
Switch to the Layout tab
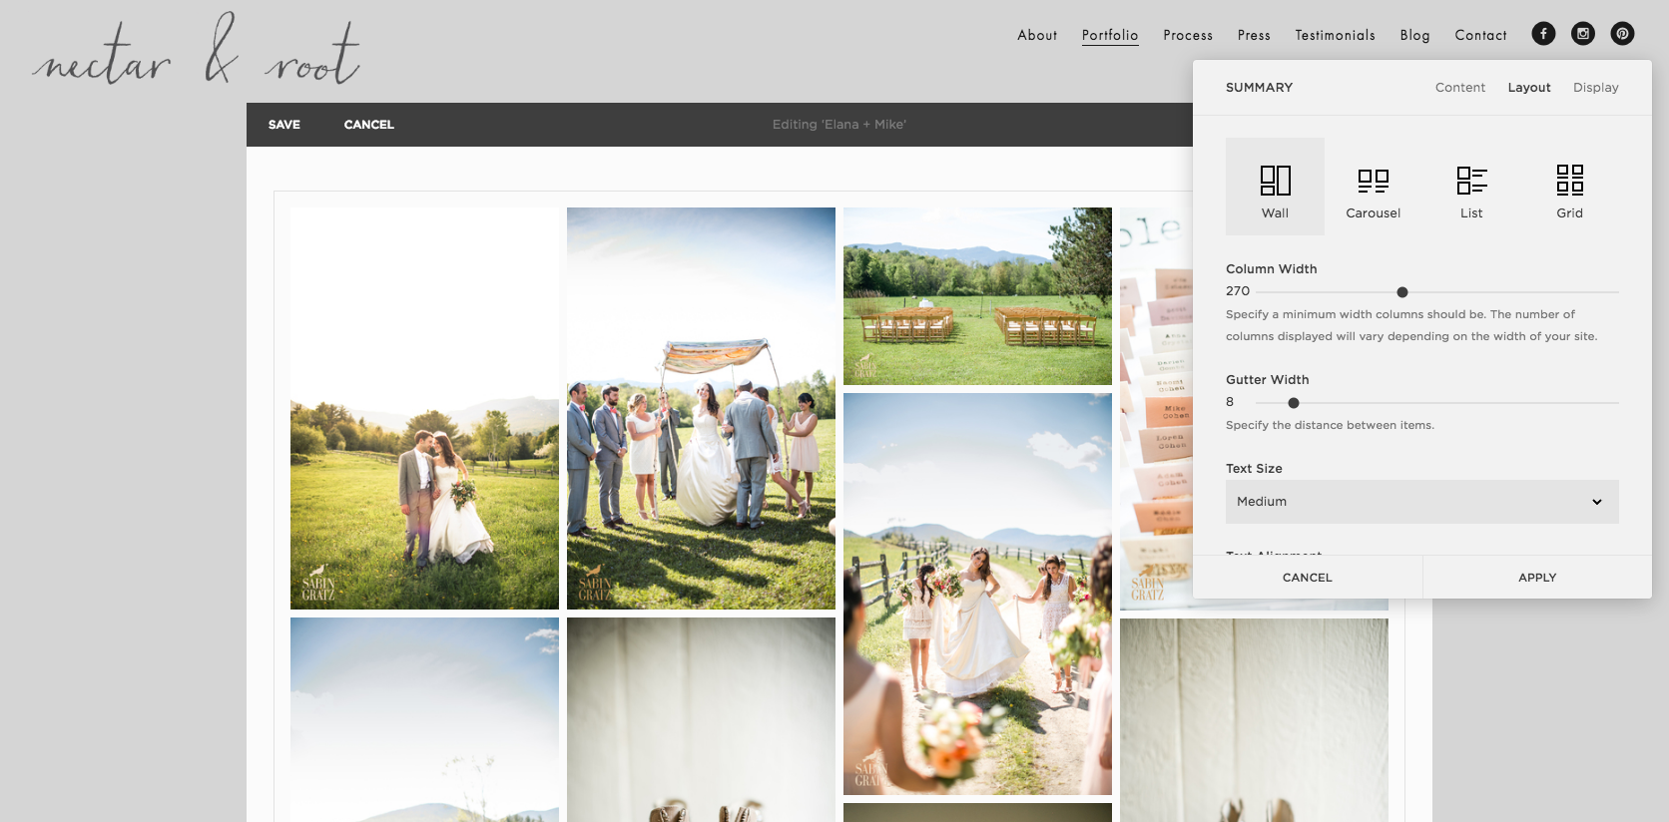click(1529, 88)
